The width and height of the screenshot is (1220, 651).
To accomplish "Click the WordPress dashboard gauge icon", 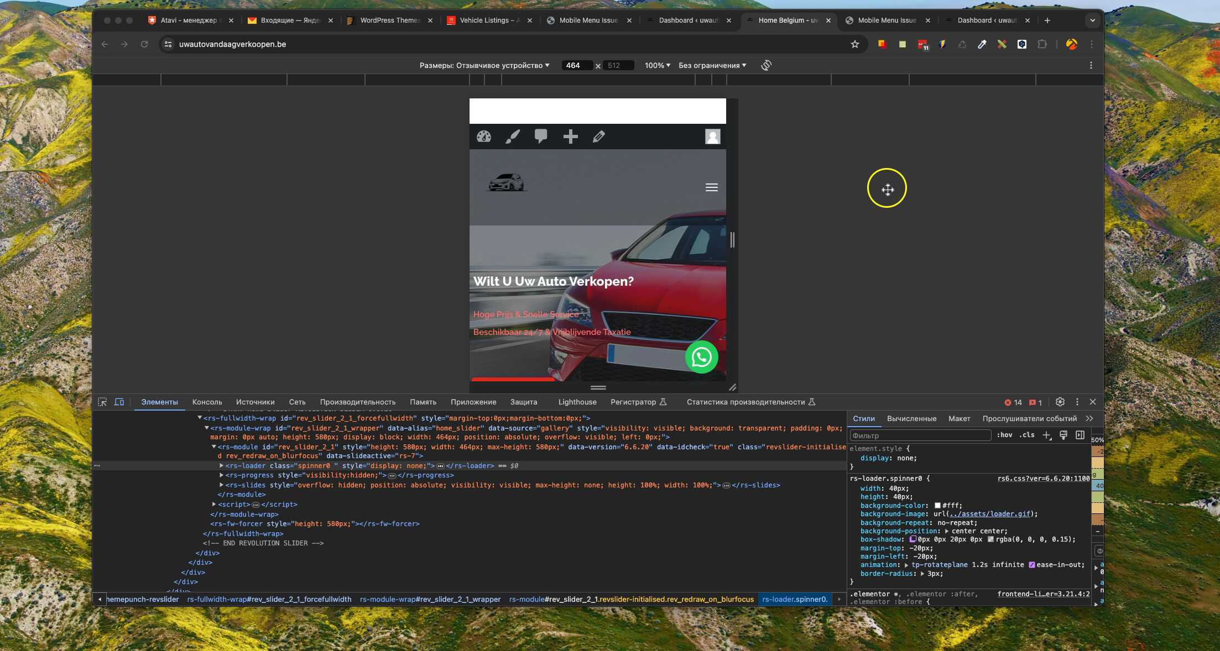I will pos(484,136).
